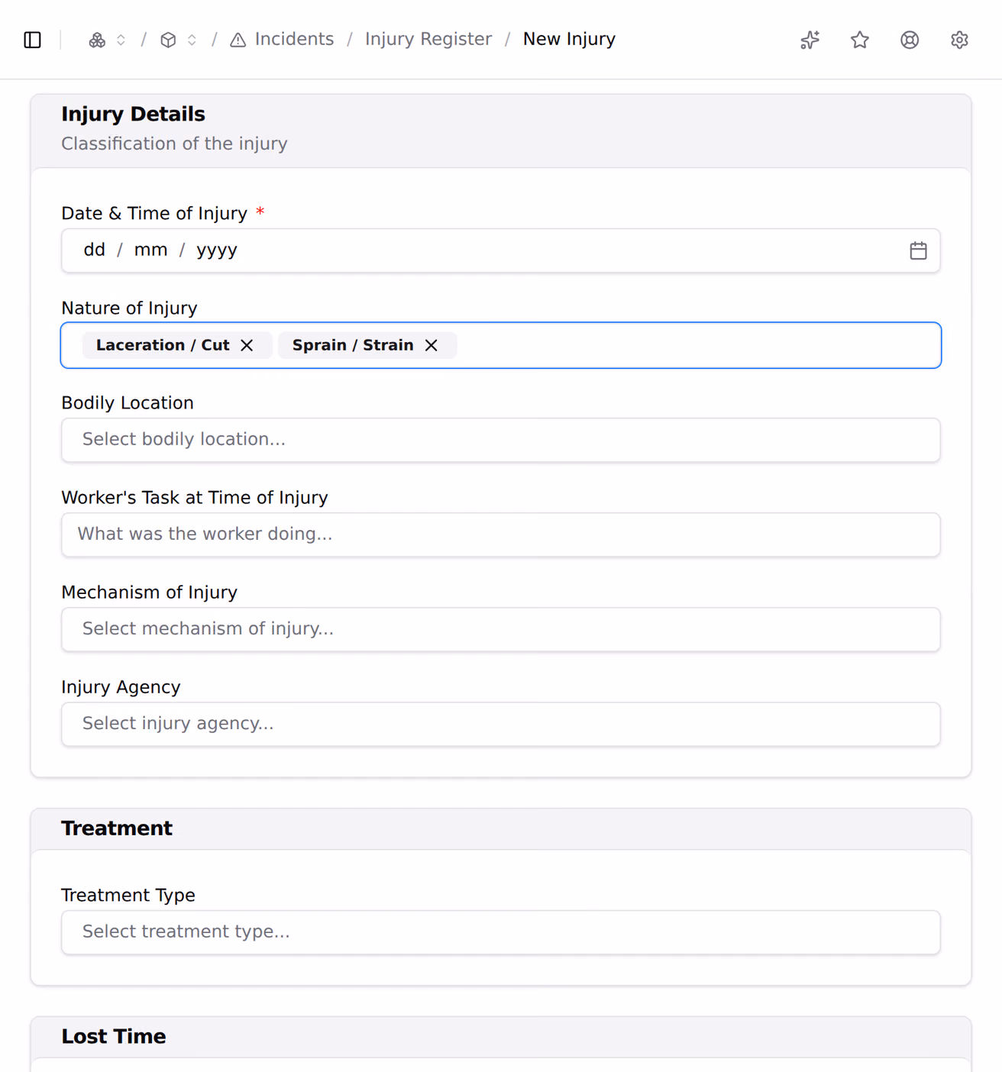Open the cube module switcher in breadcrumb
Viewport: 1002px width, 1072px height.
[168, 40]
